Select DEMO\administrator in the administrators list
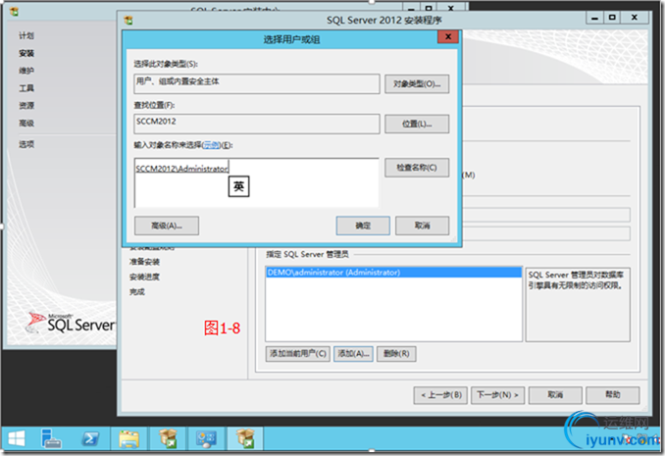665x456 pixels. pyautogui.click(x=393, y=273)
